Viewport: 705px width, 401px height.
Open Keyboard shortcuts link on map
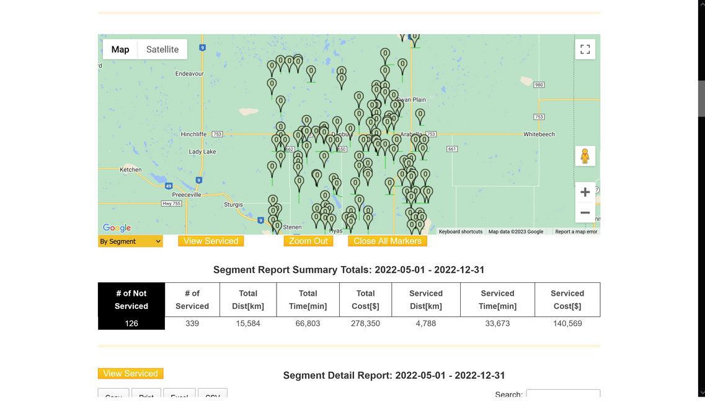click(x=461, y=231)
